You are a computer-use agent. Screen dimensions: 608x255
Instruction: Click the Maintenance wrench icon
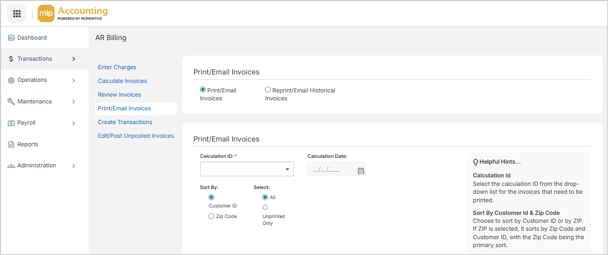pos(11,101)
